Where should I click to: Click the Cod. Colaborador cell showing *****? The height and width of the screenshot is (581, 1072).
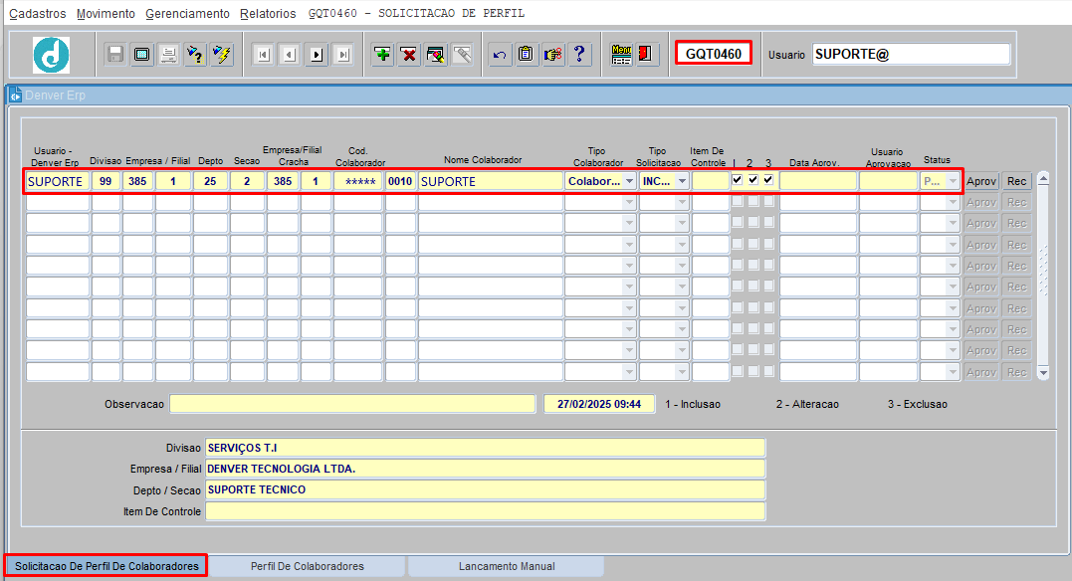358,181
